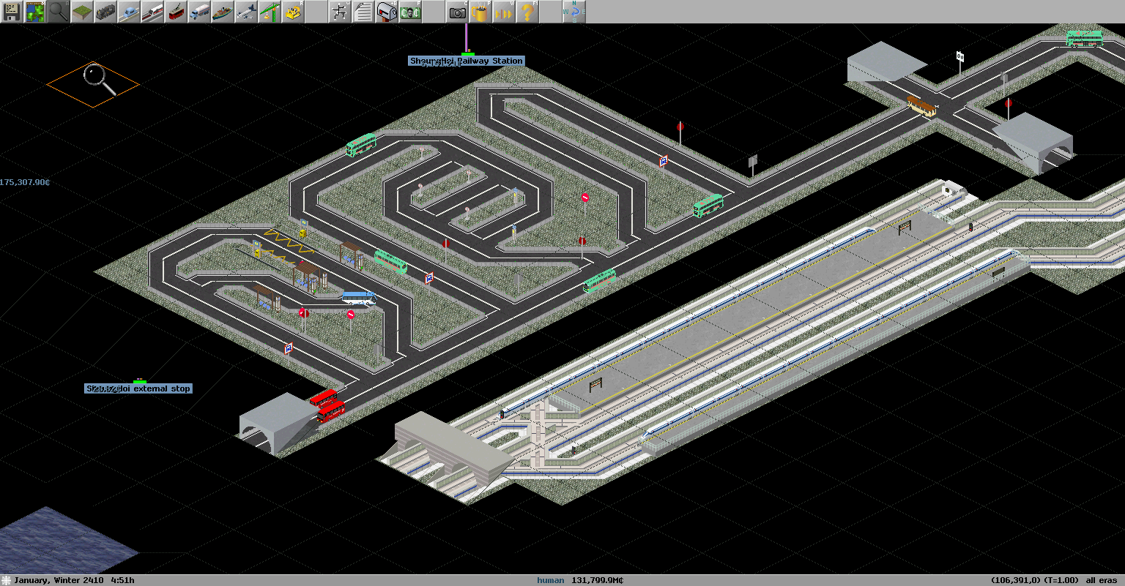The image size is (1125, 586).
Task: Open the minimap from the toolbar
Action: [35, 12]
